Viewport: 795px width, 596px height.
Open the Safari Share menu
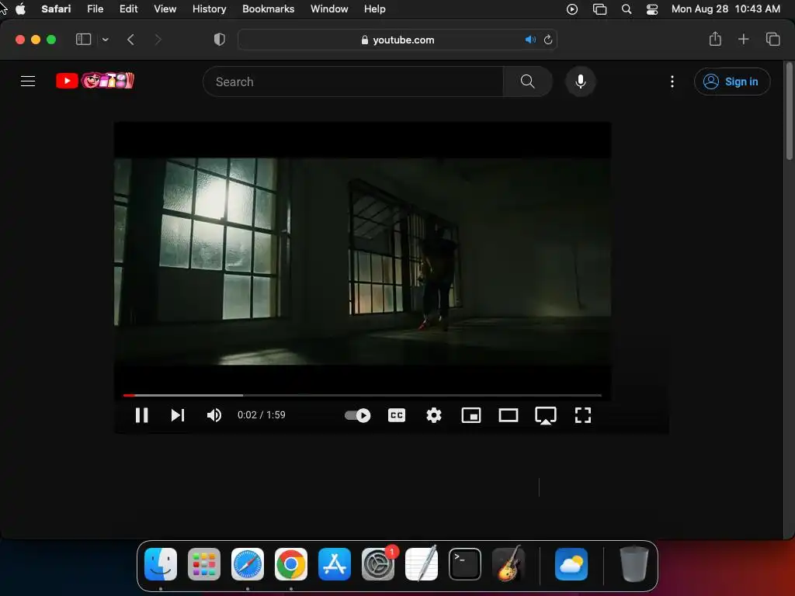pyautogui.click(x=715, y=39)
